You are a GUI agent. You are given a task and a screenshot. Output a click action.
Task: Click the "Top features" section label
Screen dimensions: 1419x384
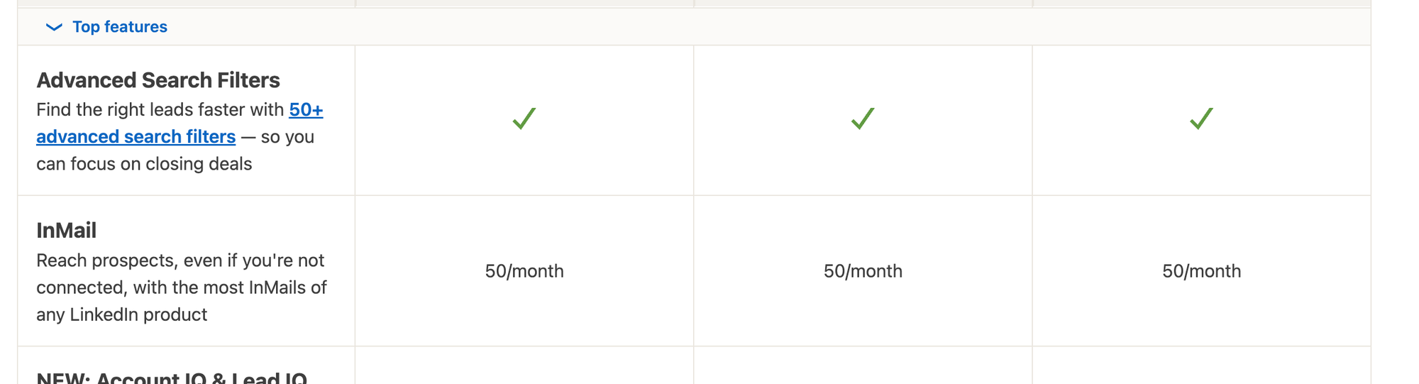click(x=120, y=27)
